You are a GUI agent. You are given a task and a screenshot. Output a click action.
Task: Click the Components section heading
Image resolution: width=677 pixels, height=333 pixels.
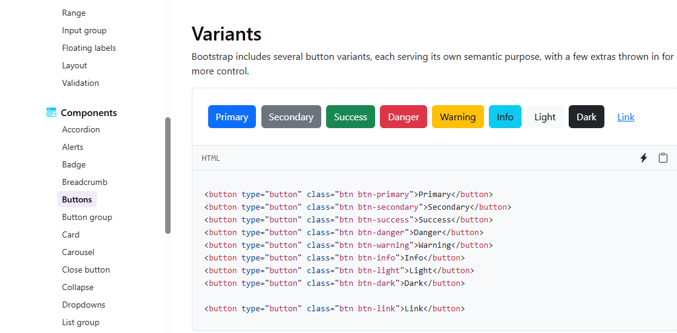88,112
